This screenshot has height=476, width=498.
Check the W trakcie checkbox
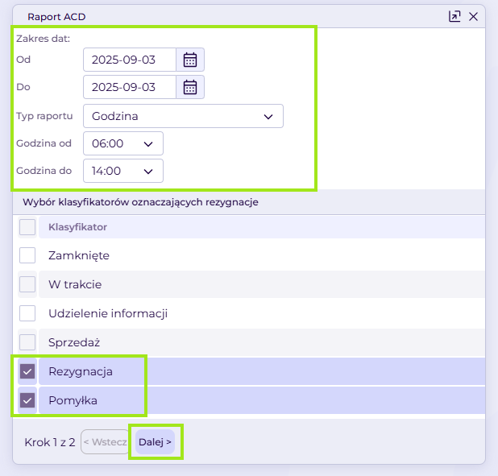[x=27, y=284]
